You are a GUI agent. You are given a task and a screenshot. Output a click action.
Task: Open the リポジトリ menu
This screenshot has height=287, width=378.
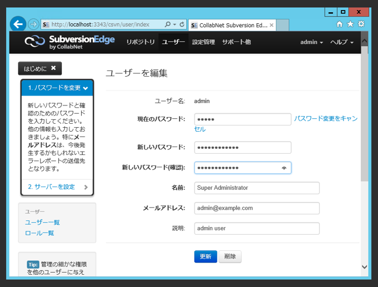(x=141, y=42)
